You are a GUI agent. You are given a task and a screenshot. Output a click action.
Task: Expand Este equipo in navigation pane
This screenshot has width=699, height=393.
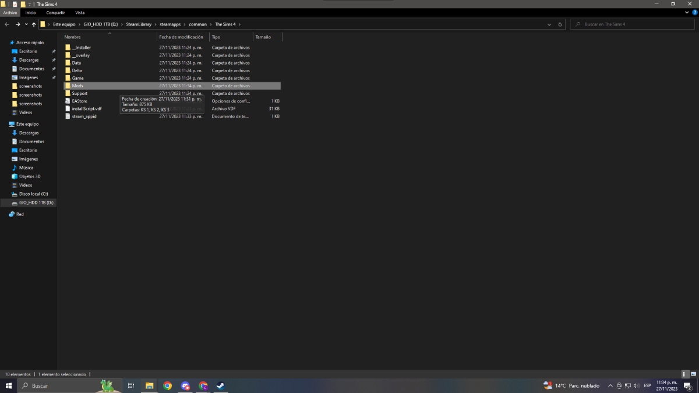click(x=5, y=123)
